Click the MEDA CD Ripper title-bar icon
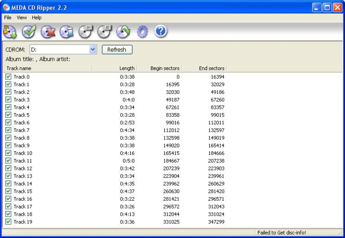 pos(6,7)
